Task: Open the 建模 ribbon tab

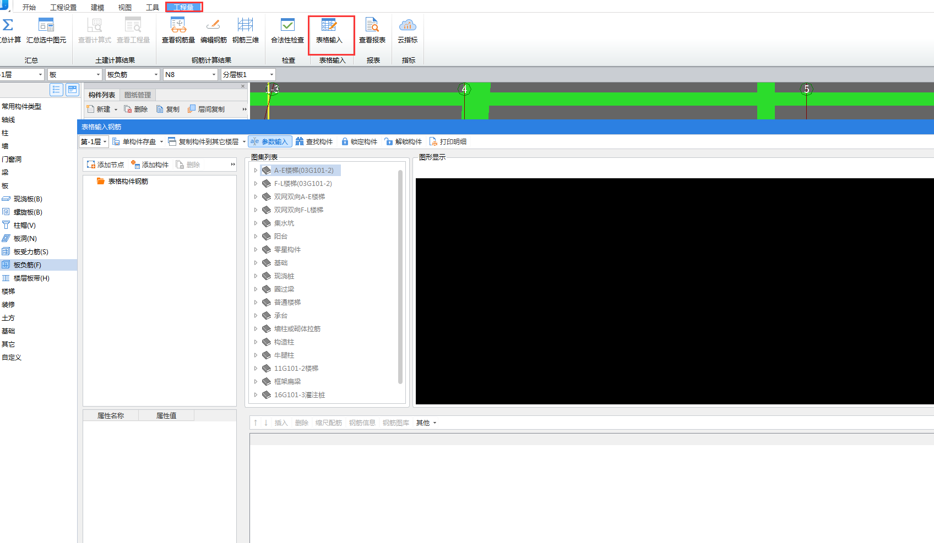Action: 97,7
